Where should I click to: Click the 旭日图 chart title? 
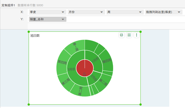(x=35, y=36)
